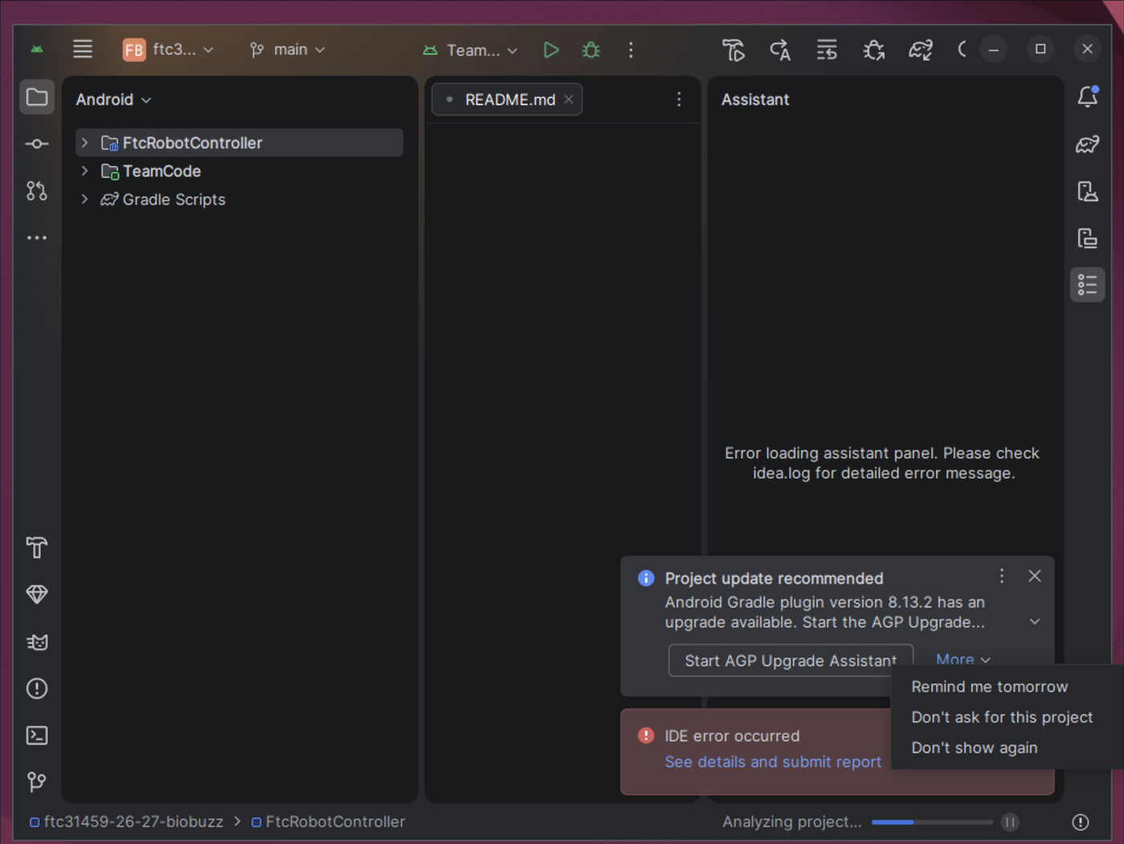Open the Commit tool window icon
This screenshot has height=844, width=1124.
(37, 144)
